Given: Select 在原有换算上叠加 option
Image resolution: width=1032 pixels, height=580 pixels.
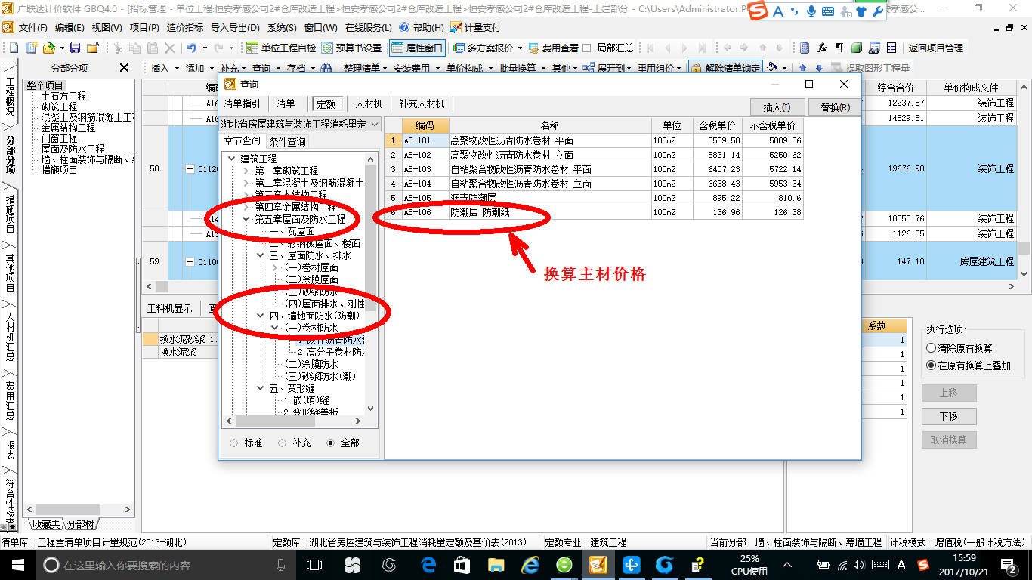Looking at the screenshot, I should (931, 366).
